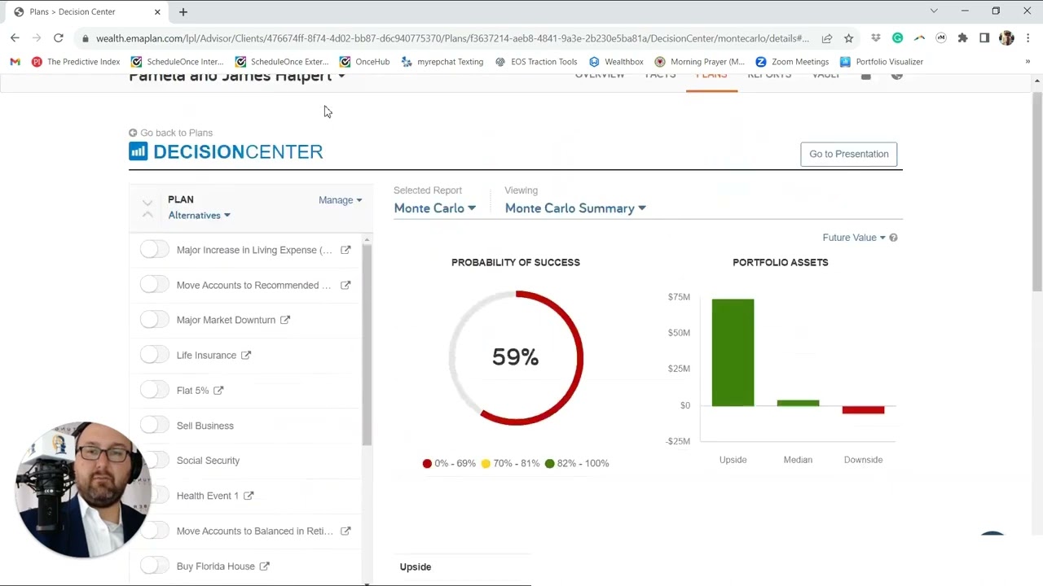
Task: Bookmark this page with the star icon
Action: [848, 38]
